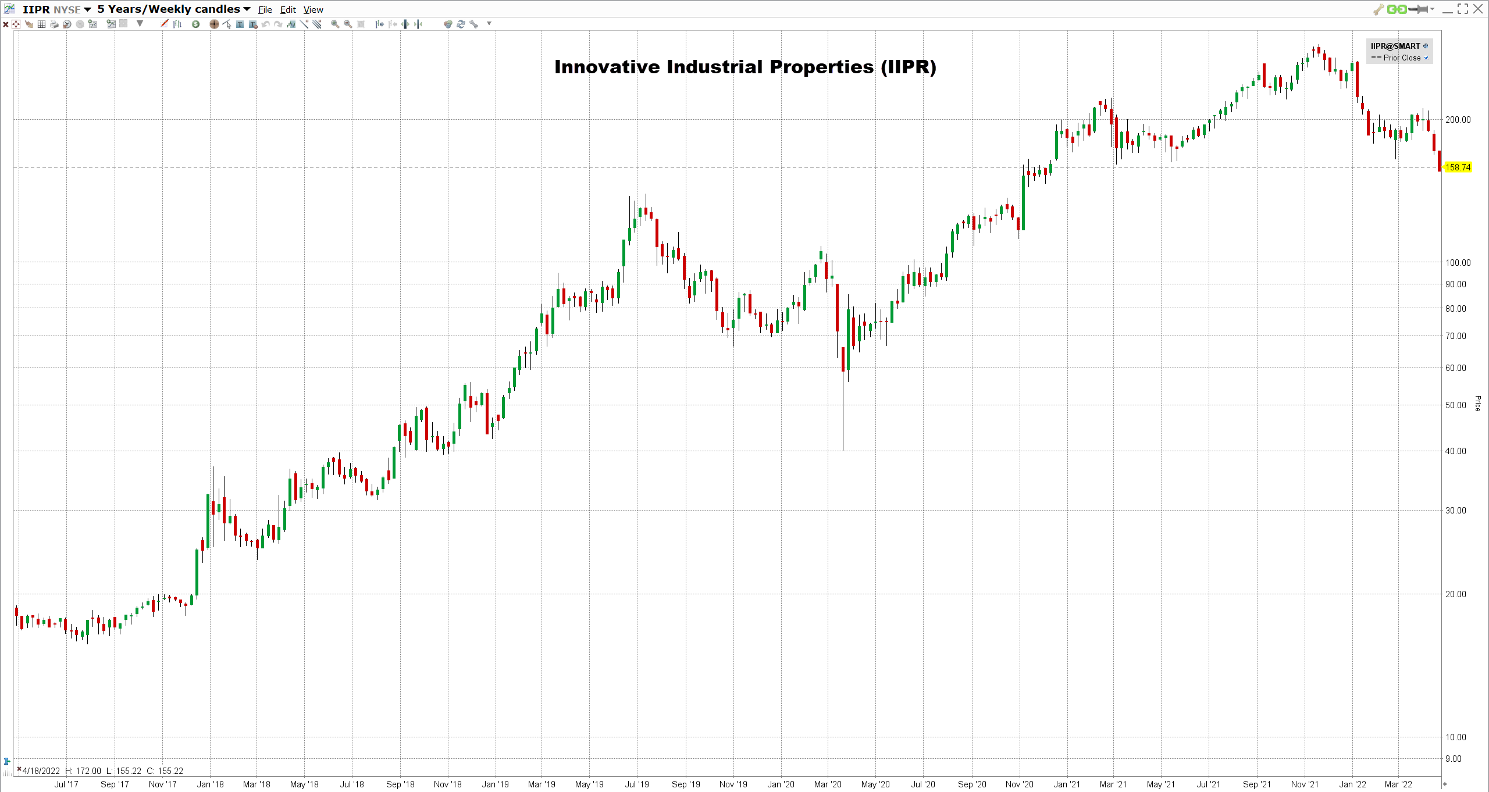
Task: Click the grayed-out circle toolbar icon
Action: 80,24
